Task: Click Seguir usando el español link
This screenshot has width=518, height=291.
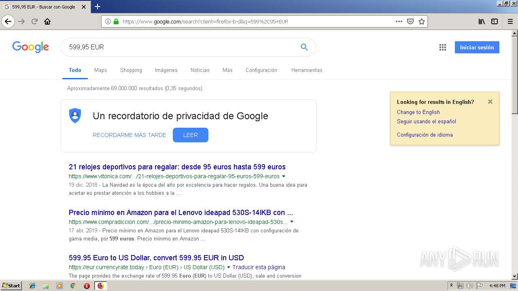Action: tap(427, 121)
